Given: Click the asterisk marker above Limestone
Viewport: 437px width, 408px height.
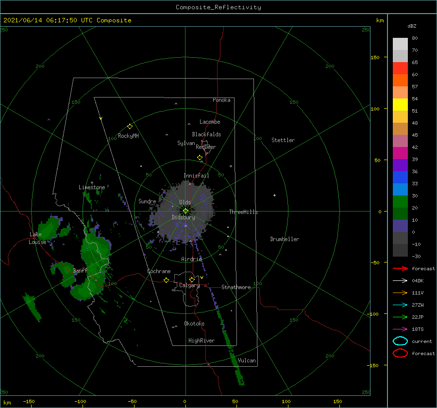Looking at the screenshot, I should (x=92, y=183).
